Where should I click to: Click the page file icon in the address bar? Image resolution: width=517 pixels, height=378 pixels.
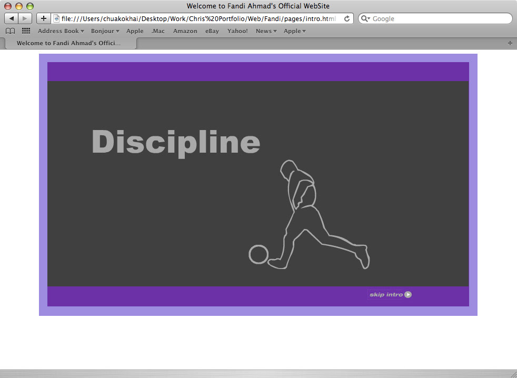click(56, 19)
